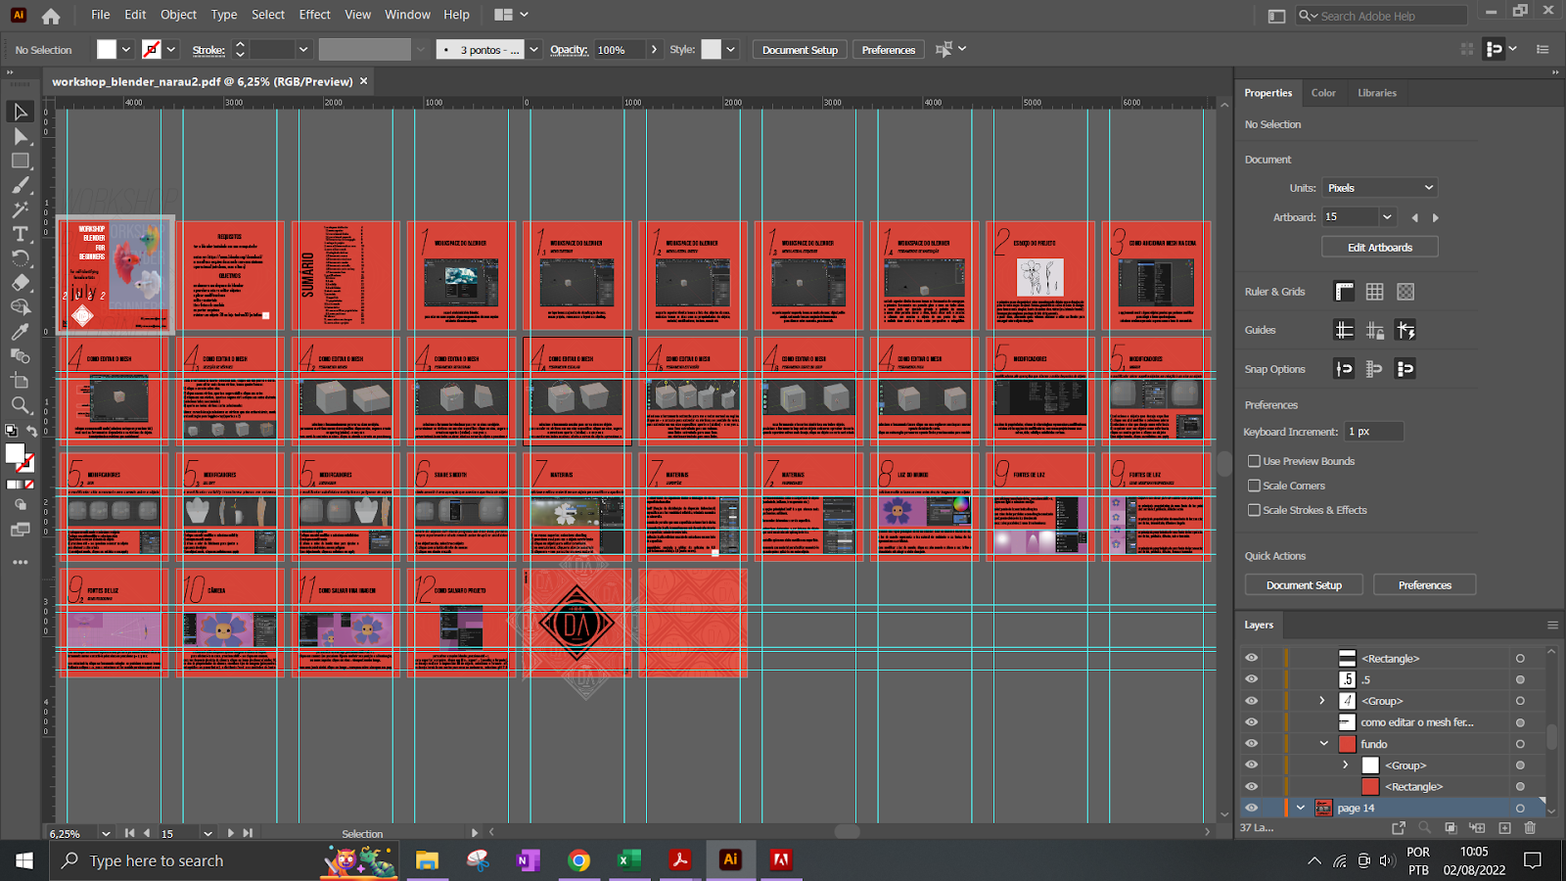The image size is (1566, 881).
Task: Click the Fill color swatch in control bar
Action: 107,50
